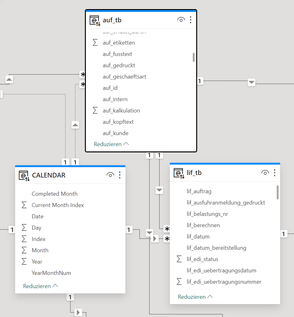294x317 pixels.
Task: Select the auf_kalkulation field name
Action: [x=121, y=111]
